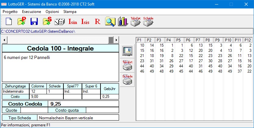The image size is (254, 128).
Task: Click the Gebühr header cell
Action: (x=110, y=89)
